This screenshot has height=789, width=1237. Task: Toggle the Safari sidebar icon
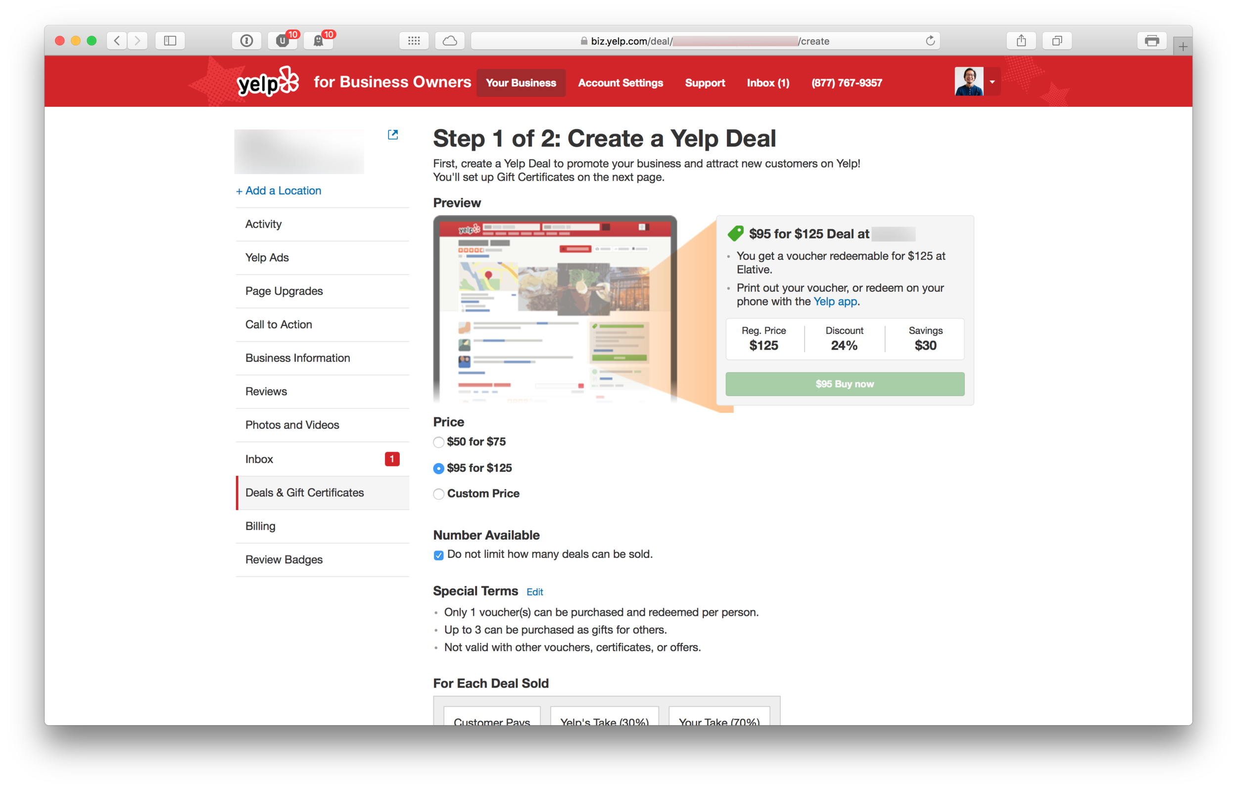tap(170, 41)
